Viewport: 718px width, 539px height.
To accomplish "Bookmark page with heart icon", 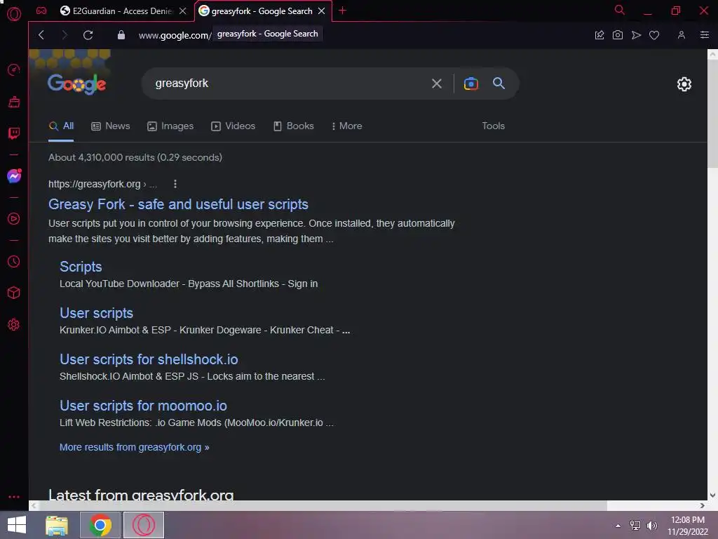I will tap(654, 35).
